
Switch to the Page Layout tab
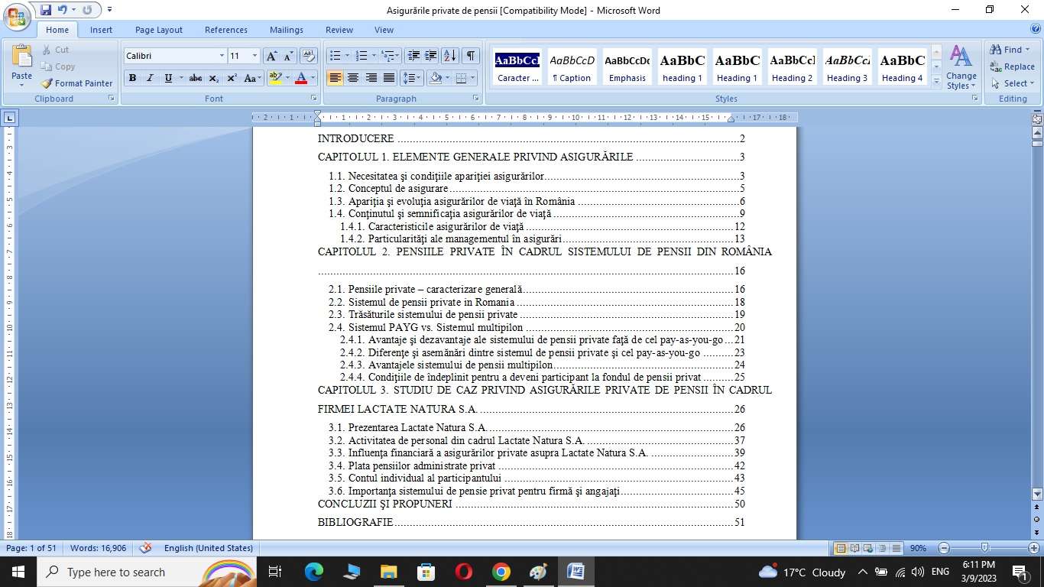[x=158, y=30]
